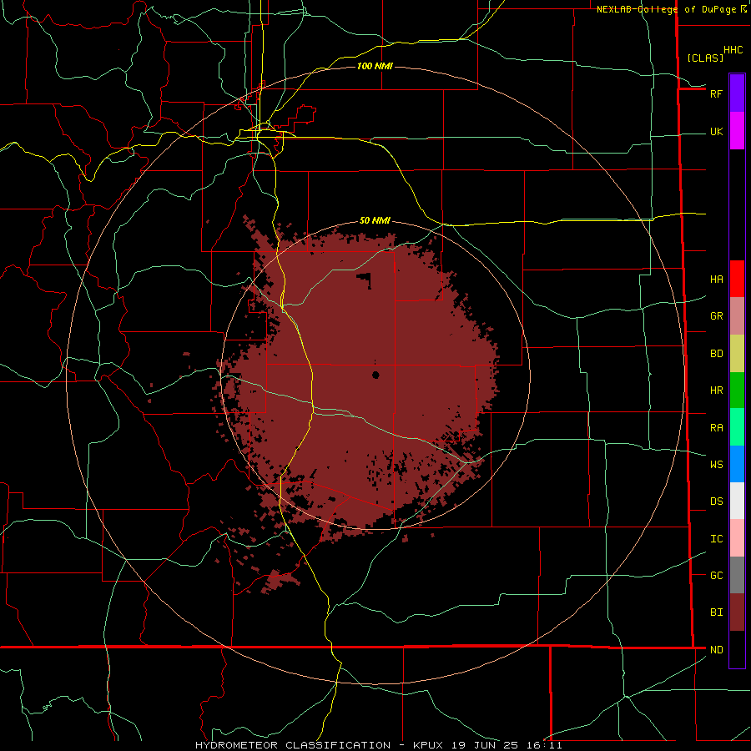Click the ND no-data black swatch
The height and width of the screenshot is (751, 751).
pos(737,649)
